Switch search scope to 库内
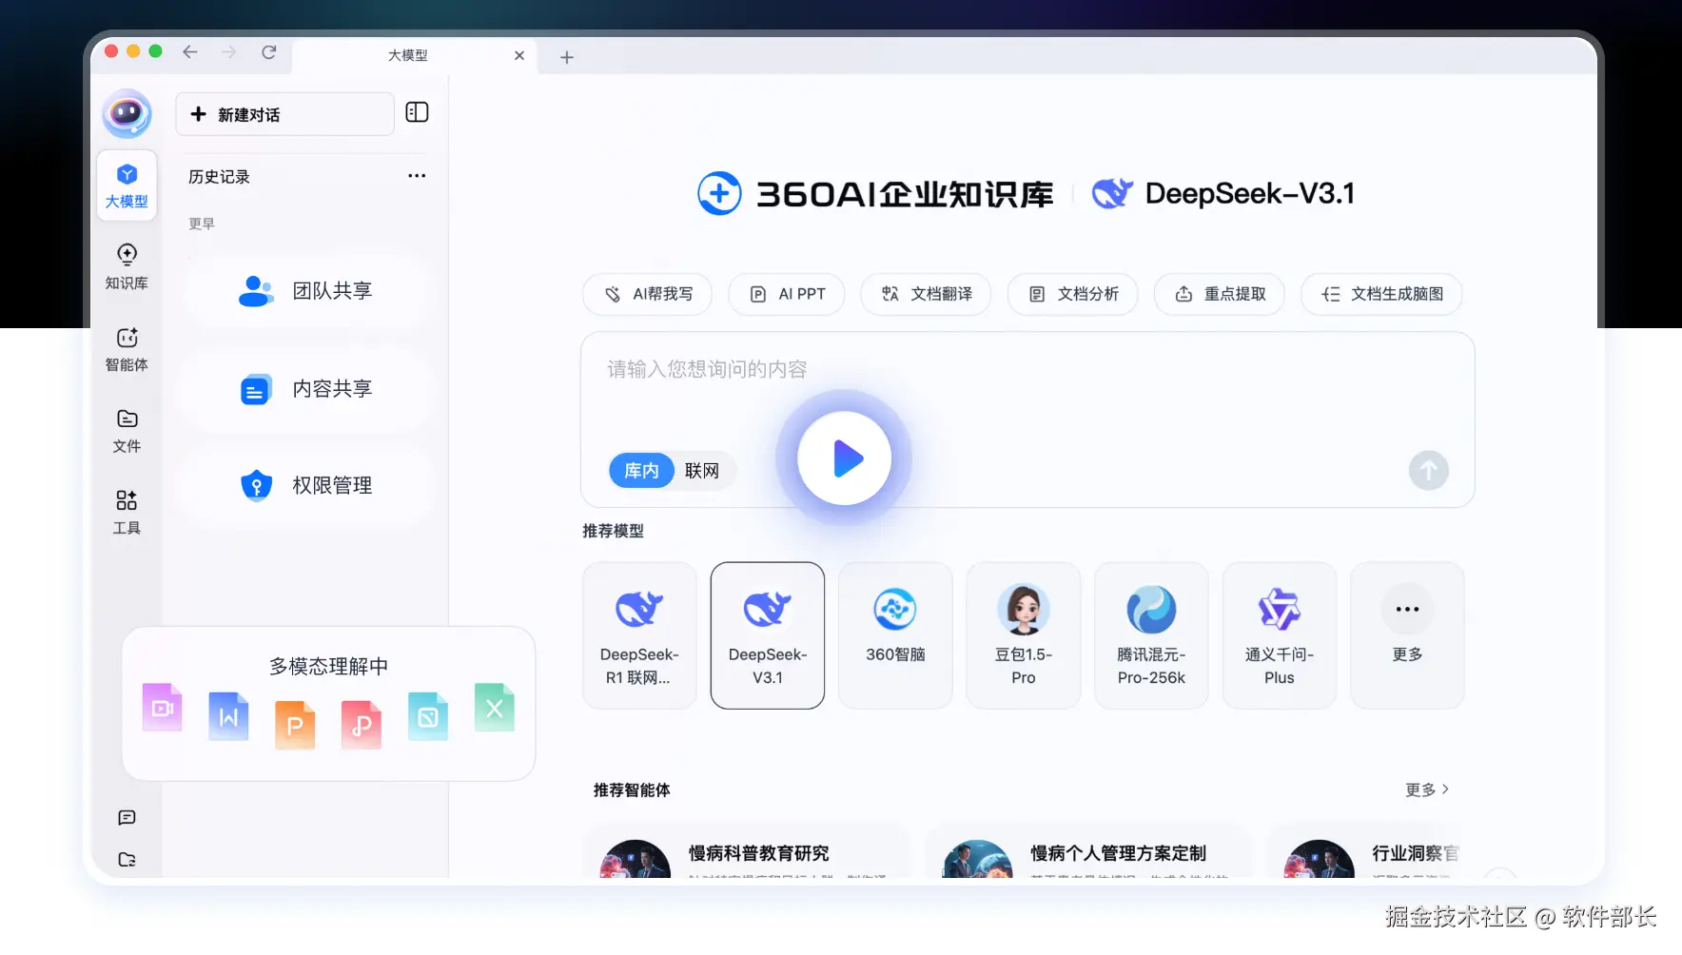This screenshot has height=955, width=1682. (x=641, y=471)
